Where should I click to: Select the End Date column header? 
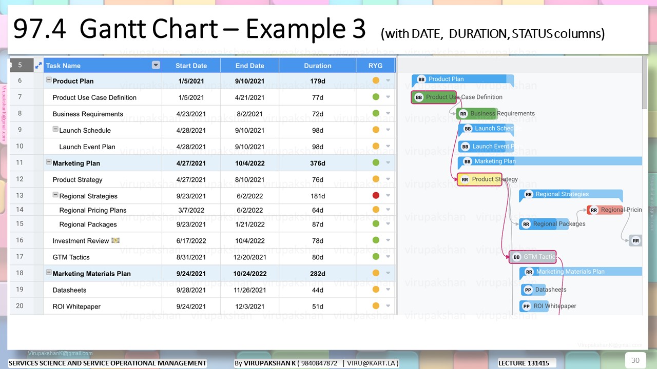point(250,66)
